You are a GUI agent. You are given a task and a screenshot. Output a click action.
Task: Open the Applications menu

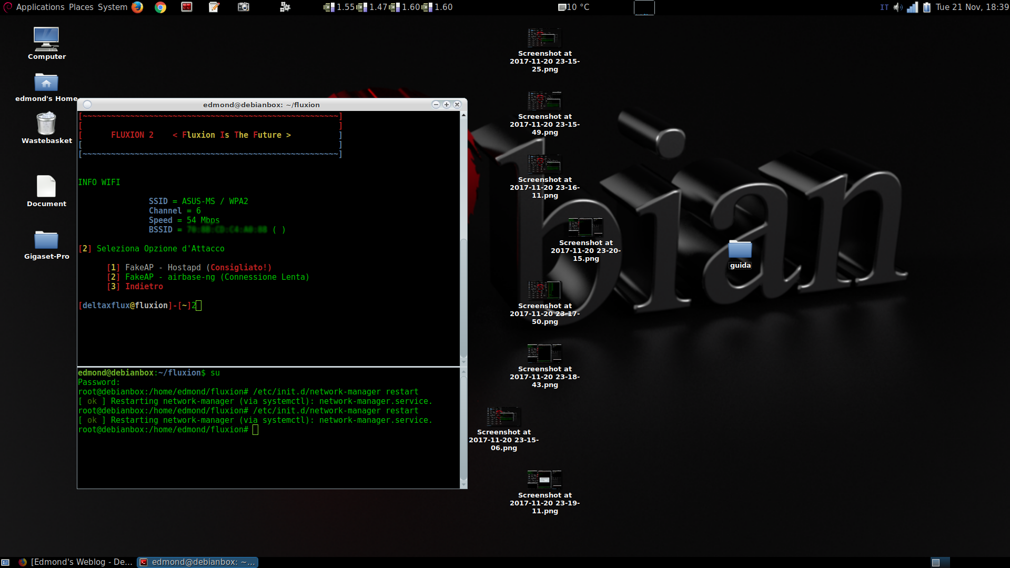point(40,7)
